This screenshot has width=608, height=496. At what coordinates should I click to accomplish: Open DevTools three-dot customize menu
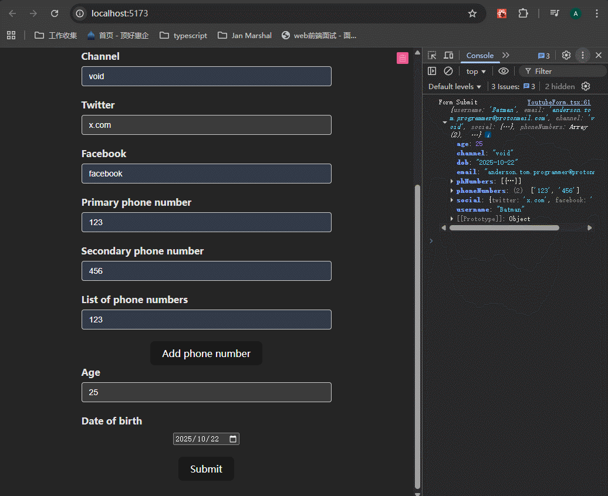click(x=583, y=55)
